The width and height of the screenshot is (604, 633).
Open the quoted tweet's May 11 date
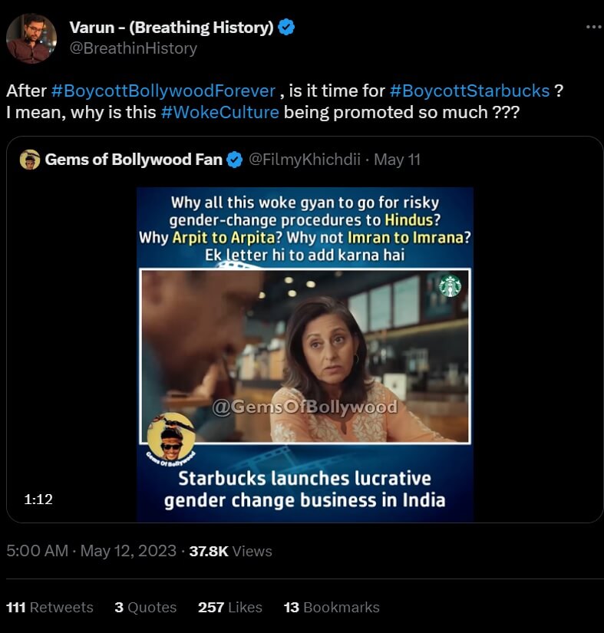[396, 160]
